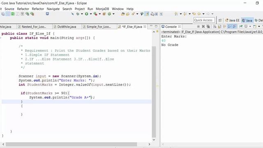
Task: Switch to Java EE perspective
Action: (x=232, y=20)
